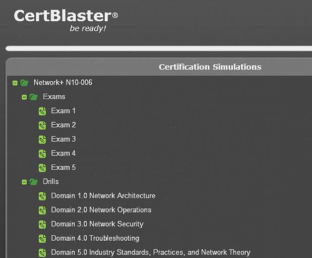
Task: Click the Domain 5.0 drill icon
Action: coord(42,253)
